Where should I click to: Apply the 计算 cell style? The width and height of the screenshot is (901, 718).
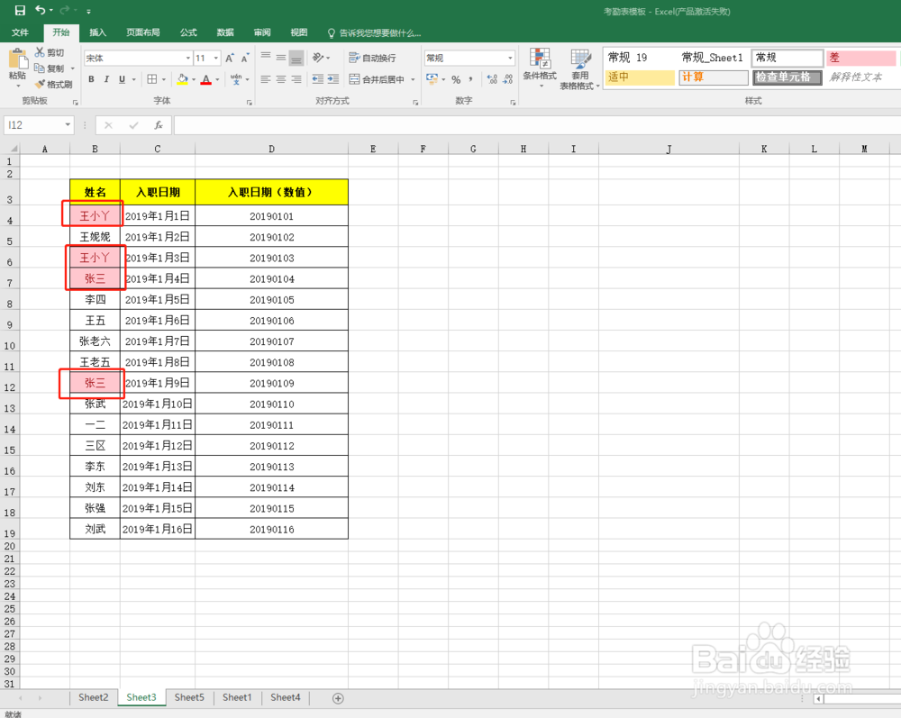pos(713,77)
